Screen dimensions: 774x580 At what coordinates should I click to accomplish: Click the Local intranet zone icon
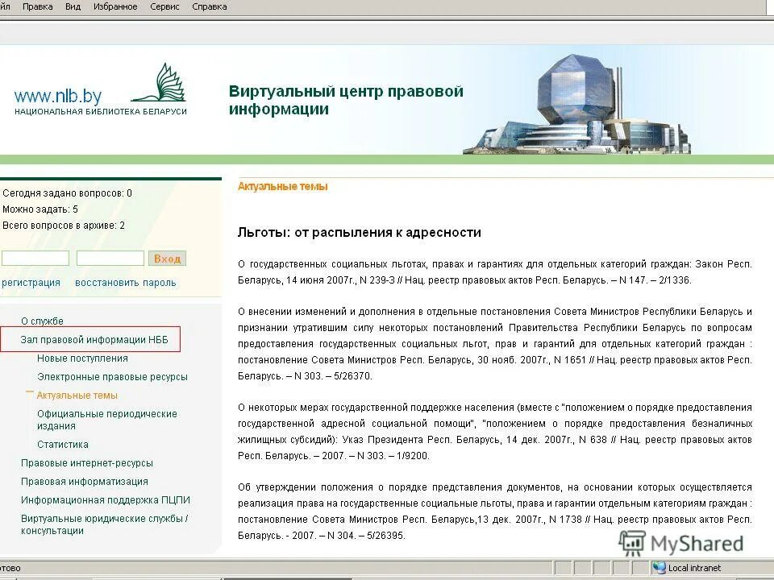pos(659,568)
